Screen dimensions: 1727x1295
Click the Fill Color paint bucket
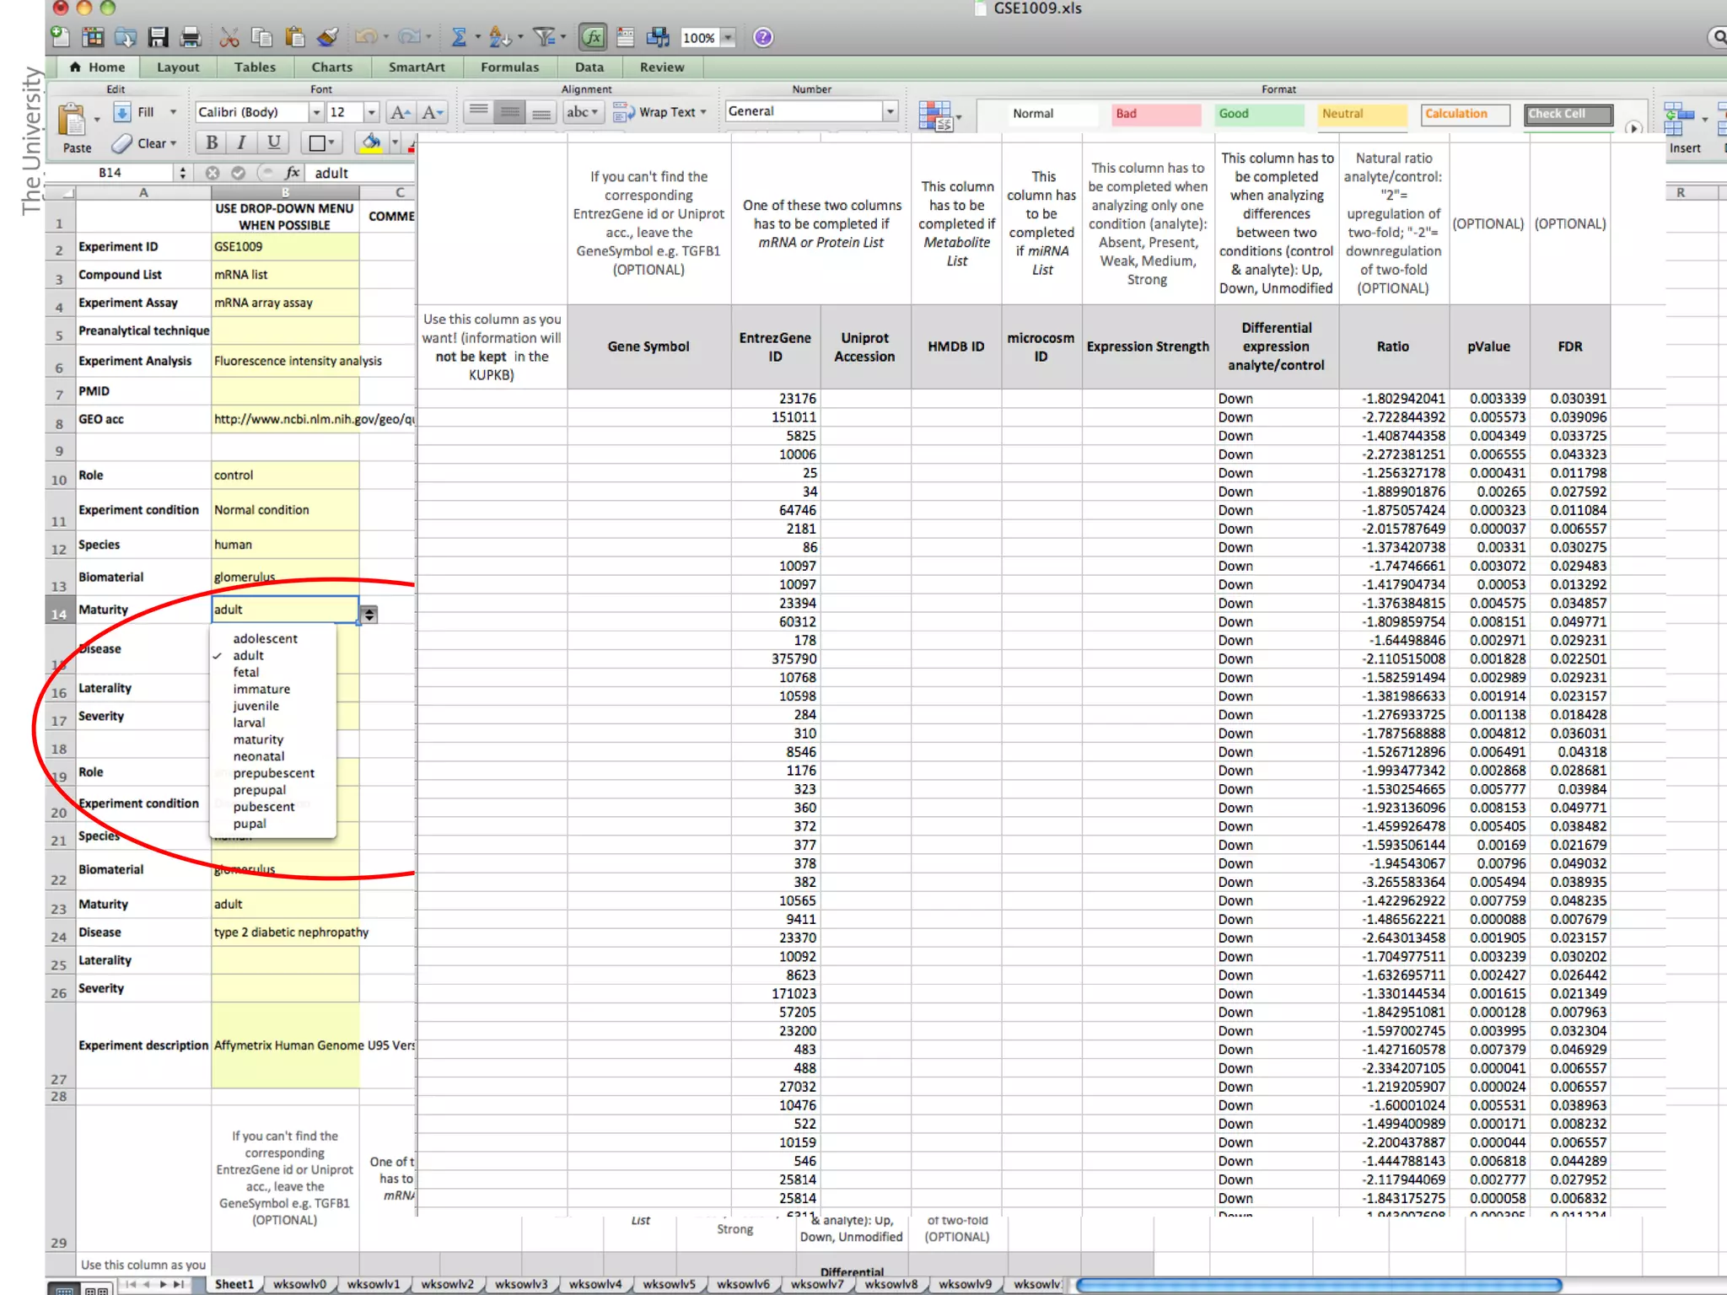coord(370,142)
